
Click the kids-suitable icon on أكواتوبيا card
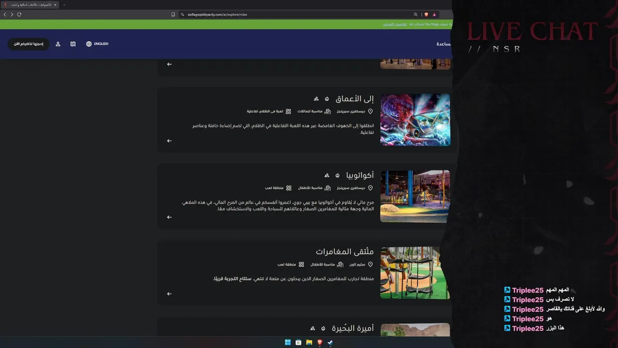328,188
